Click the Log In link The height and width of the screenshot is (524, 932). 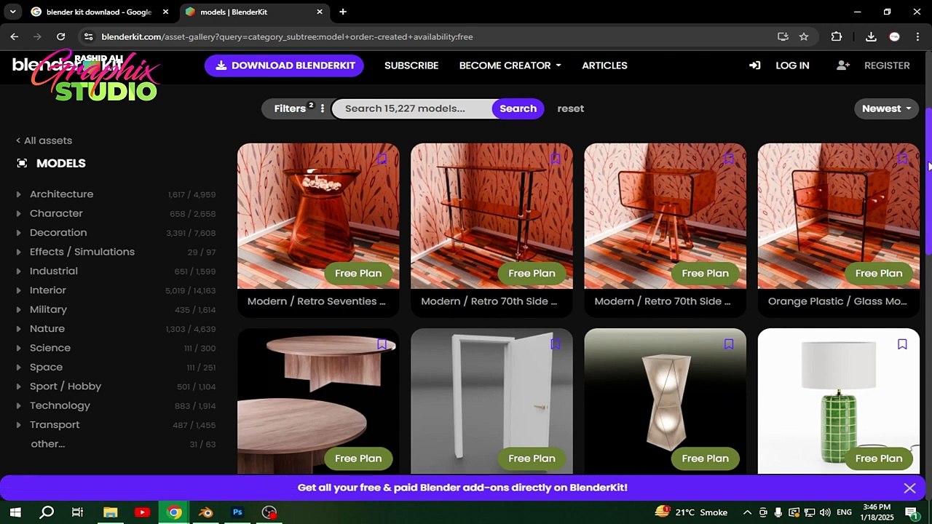(x=792, y=65)
